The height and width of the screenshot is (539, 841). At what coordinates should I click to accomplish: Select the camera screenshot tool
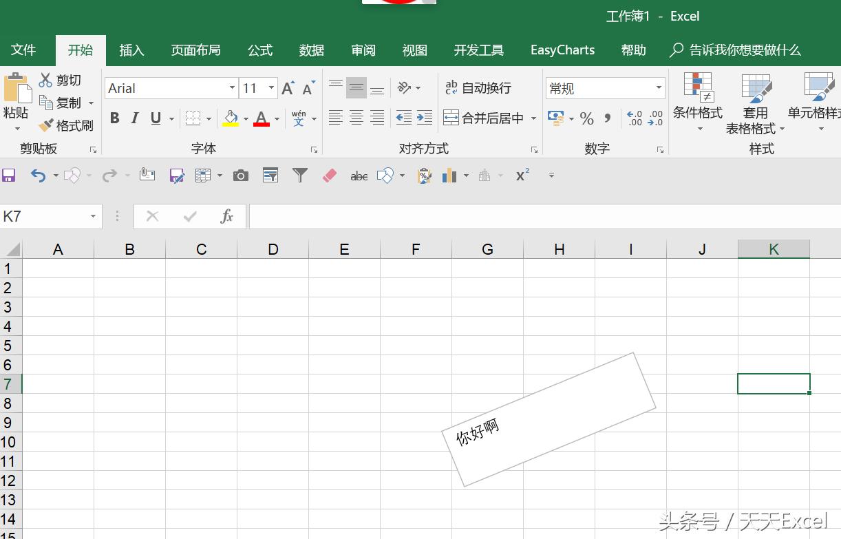[240, 175]
